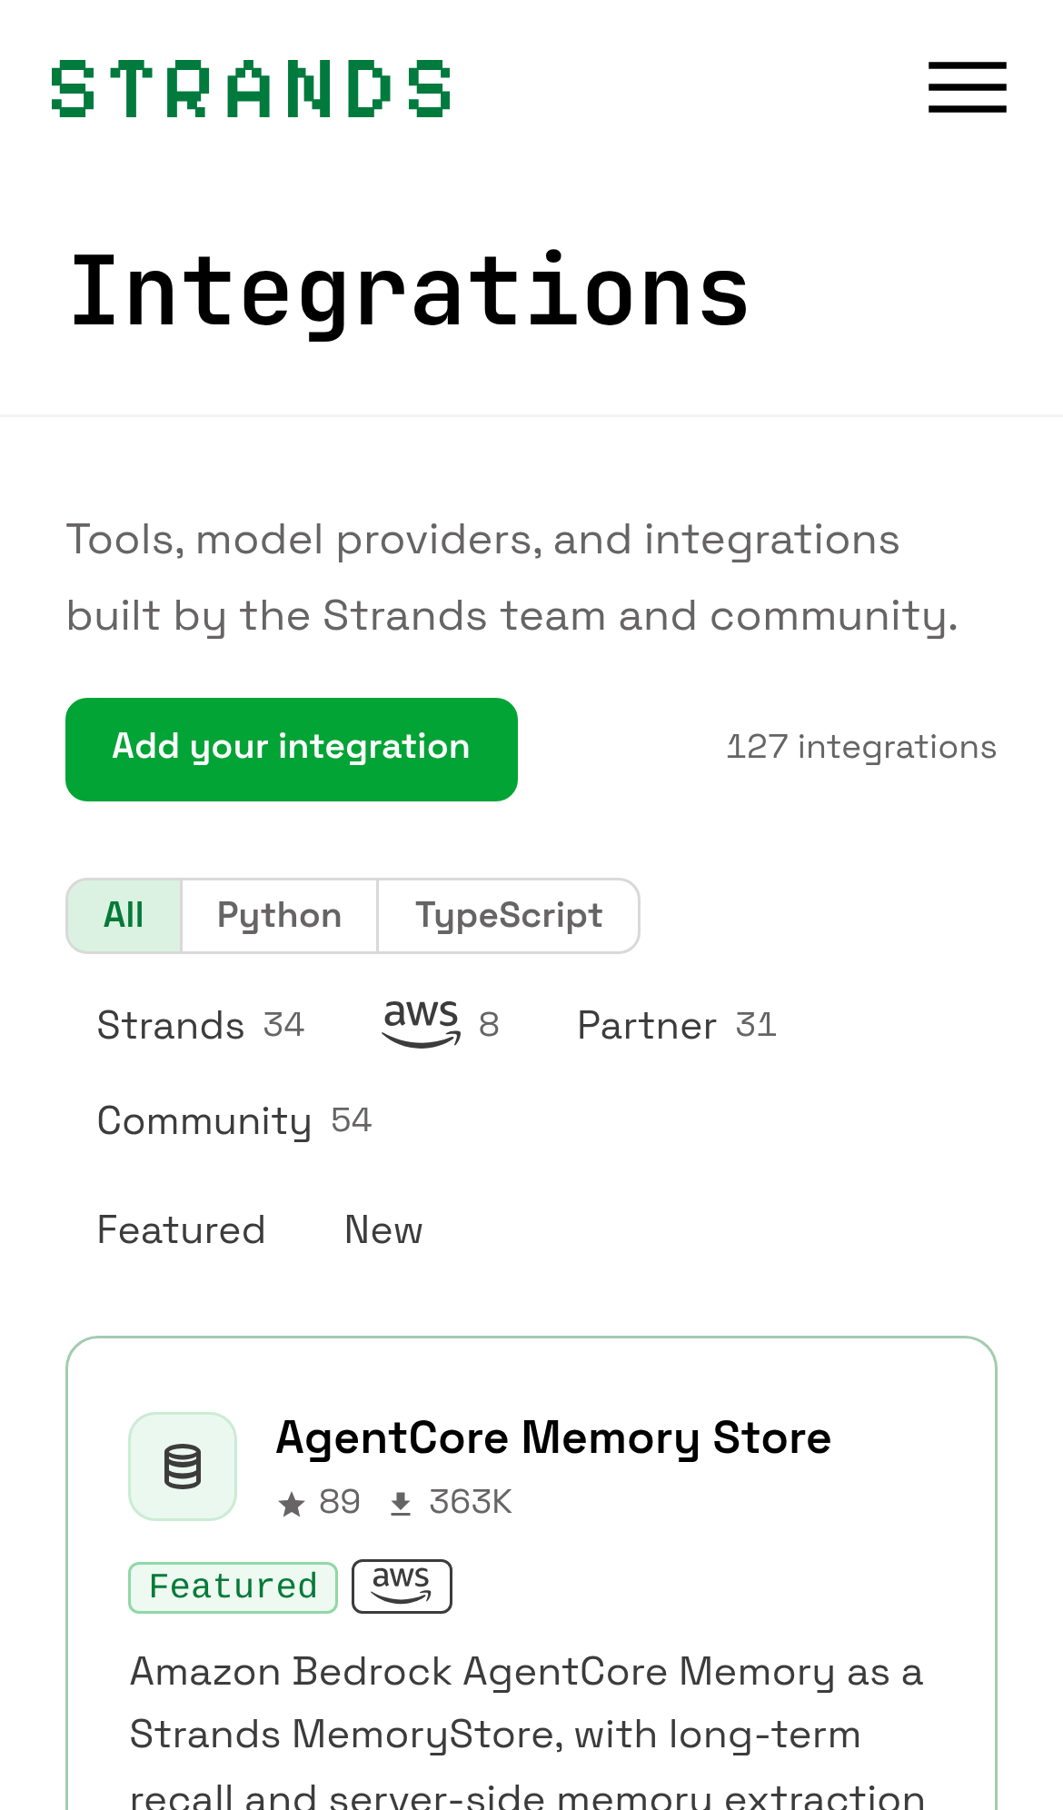
Task: Select the All language filter
Action: pyautogui.click(x=124, y=915)
